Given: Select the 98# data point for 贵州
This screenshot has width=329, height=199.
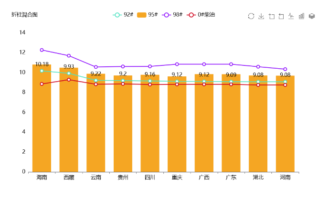Looking at the screenshot, I should click(x=123, y=66).
